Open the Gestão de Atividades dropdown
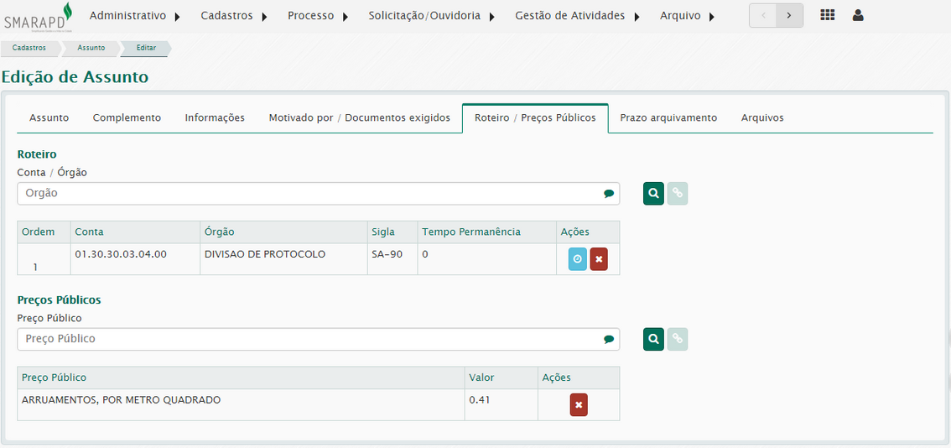Viewport: 951px width, 448px height. 577,16
